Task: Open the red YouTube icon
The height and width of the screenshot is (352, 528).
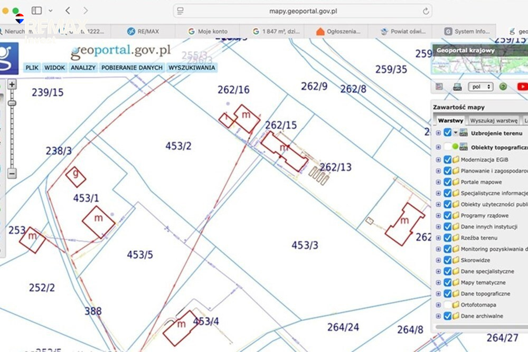Action: click(x=522, y=87)
